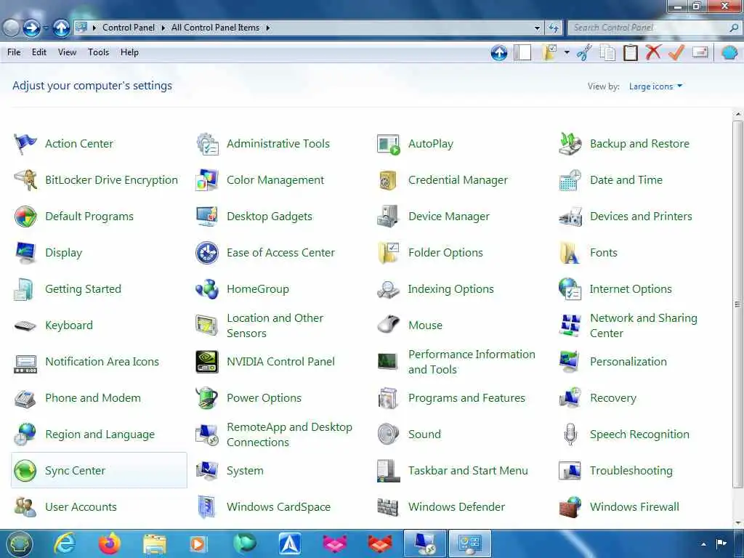Click the Forward navigation button

31,28
